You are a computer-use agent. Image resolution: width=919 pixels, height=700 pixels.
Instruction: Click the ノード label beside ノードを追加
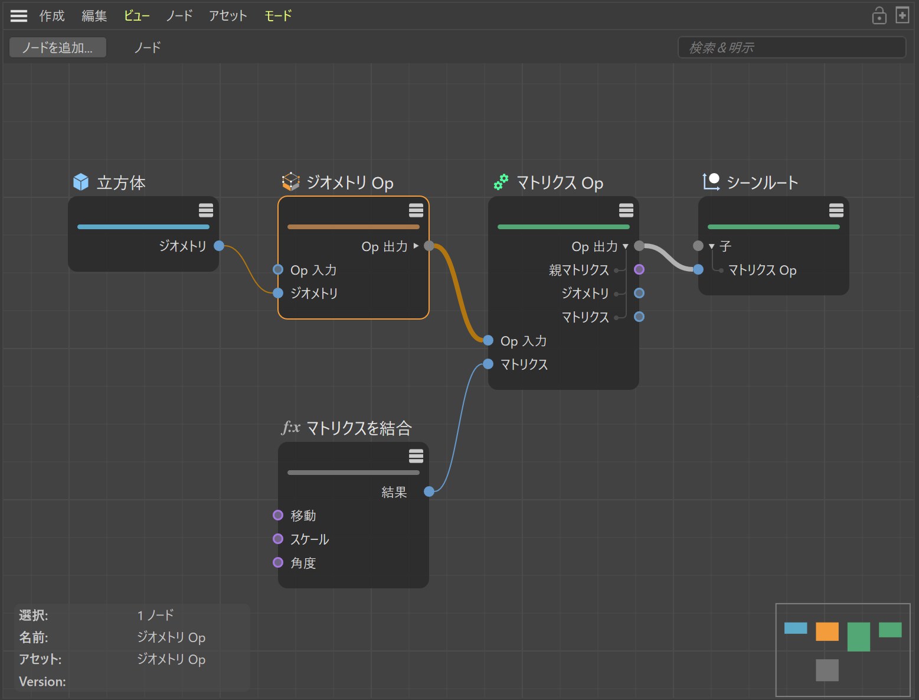click(x=148, y=47)
